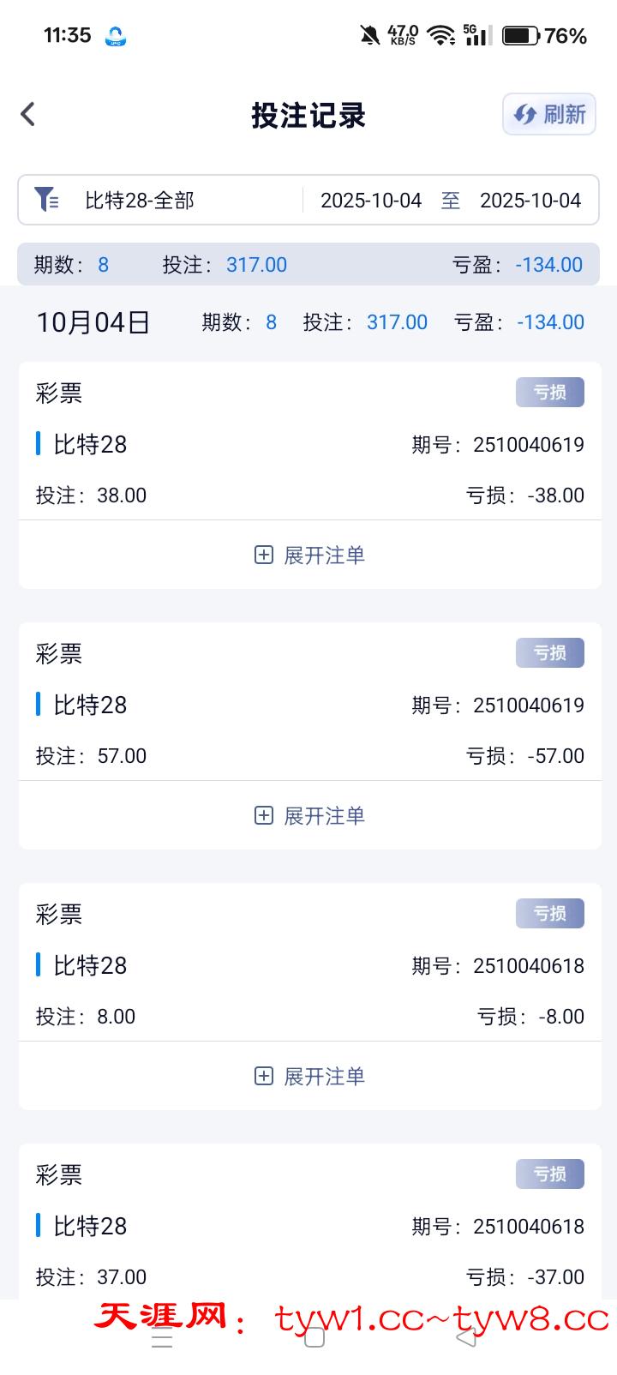Open the 比特28-全部 game filter dropdown

tap(140, 201)
